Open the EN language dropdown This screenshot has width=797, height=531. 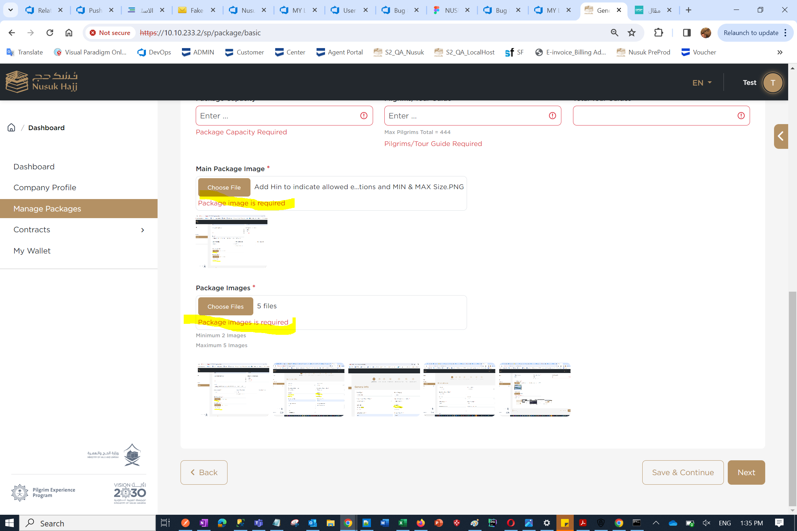tap(702, 83)
